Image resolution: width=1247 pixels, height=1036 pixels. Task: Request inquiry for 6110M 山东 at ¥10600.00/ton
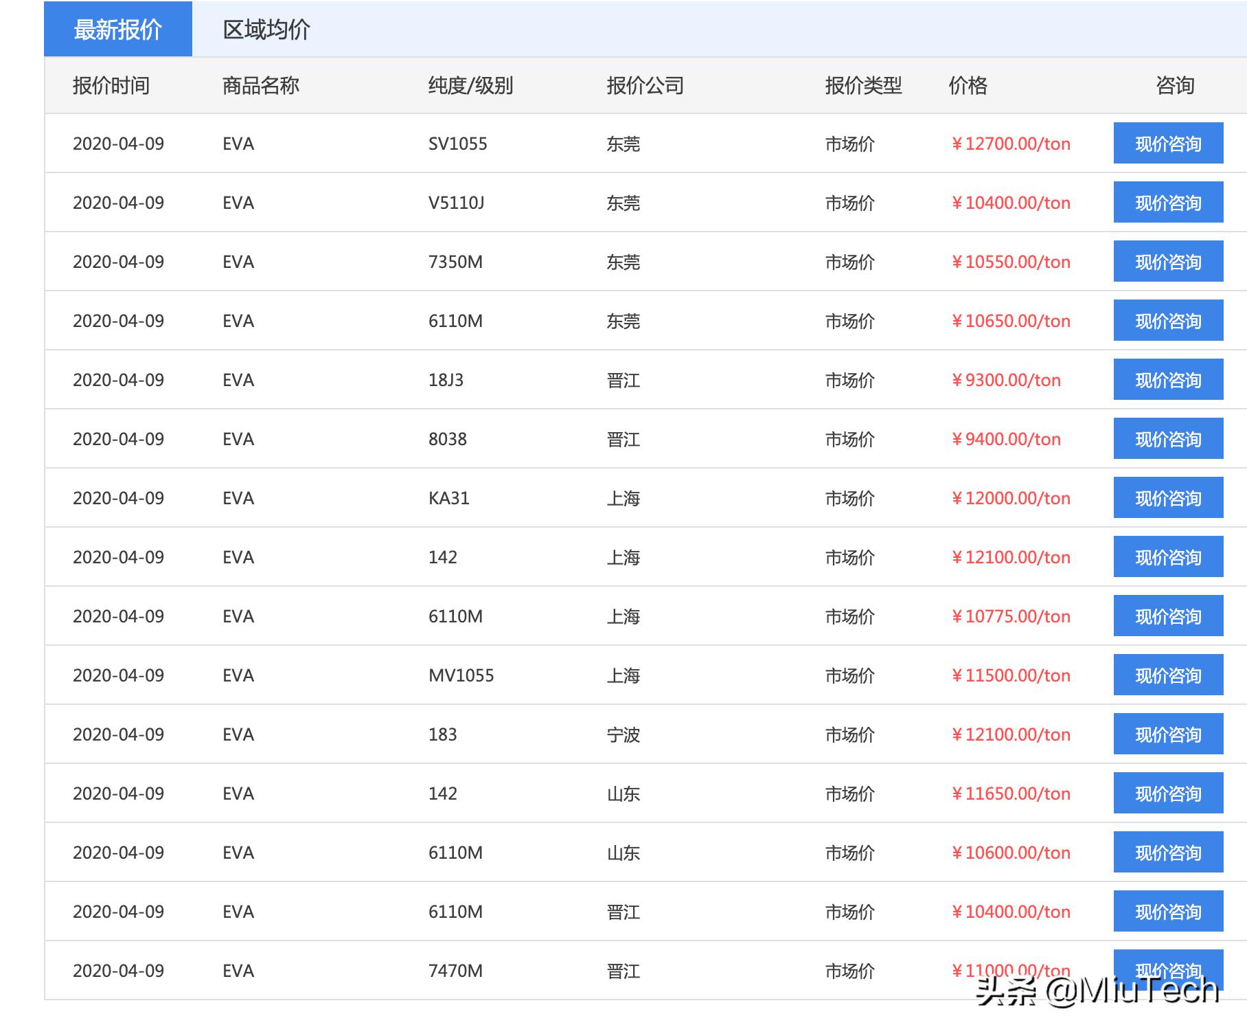(x=1168, y=853)
